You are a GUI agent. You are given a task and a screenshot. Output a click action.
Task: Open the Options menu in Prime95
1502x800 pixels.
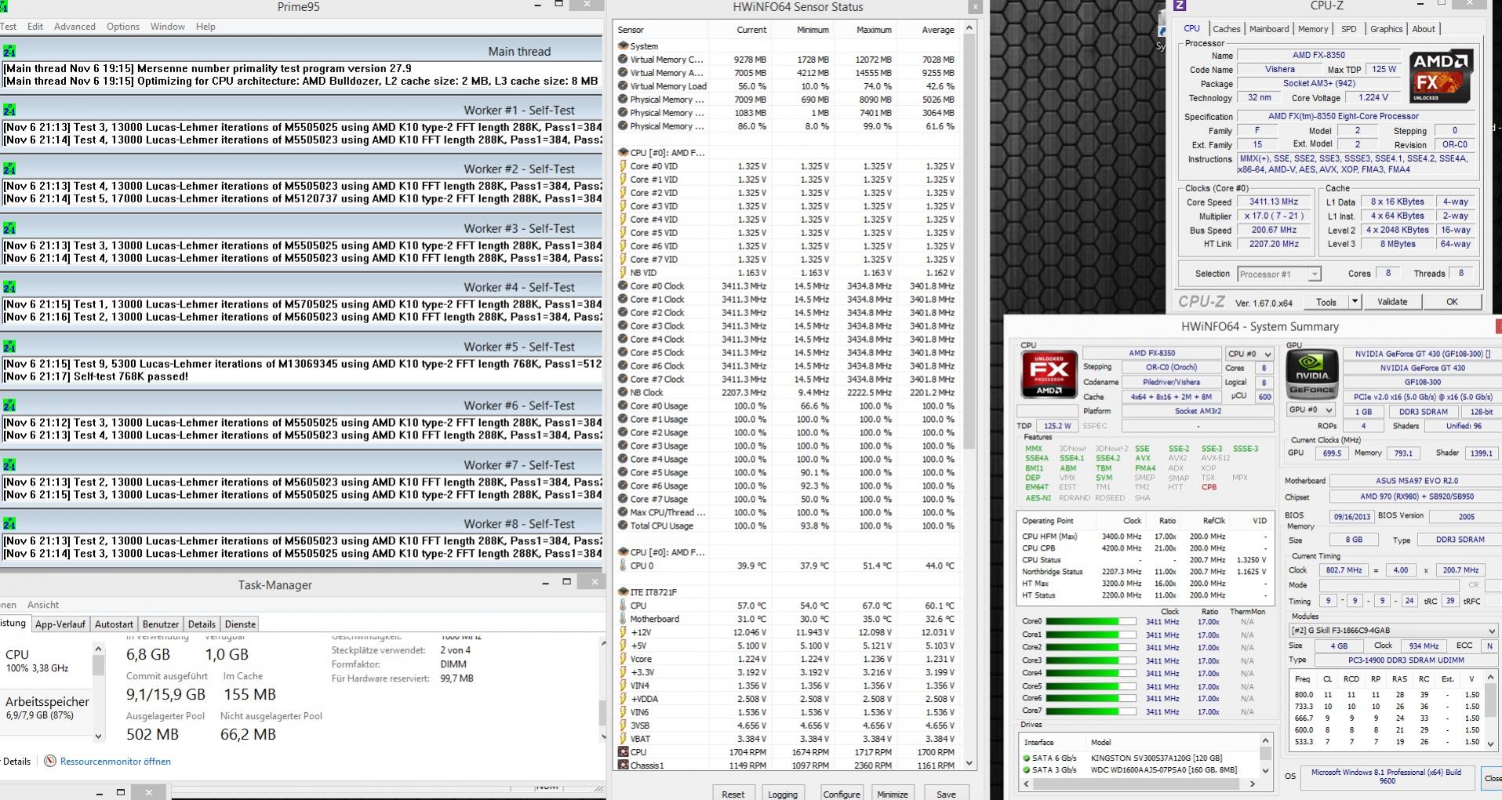[123, 27]
